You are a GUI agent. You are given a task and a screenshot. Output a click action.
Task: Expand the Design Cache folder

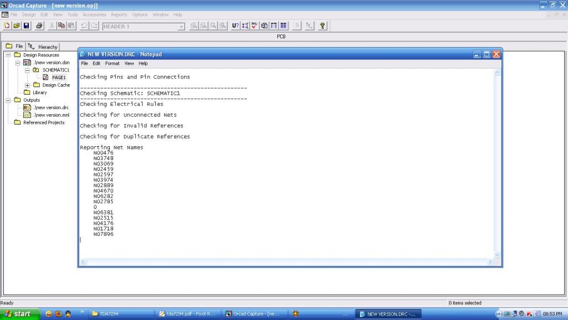pyautogui.click(x=27, y=85)
